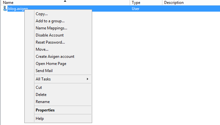Viewport: 220px width, 125px height.
Task: Sort by the Name column header
Action: click(x=65, y=3)
